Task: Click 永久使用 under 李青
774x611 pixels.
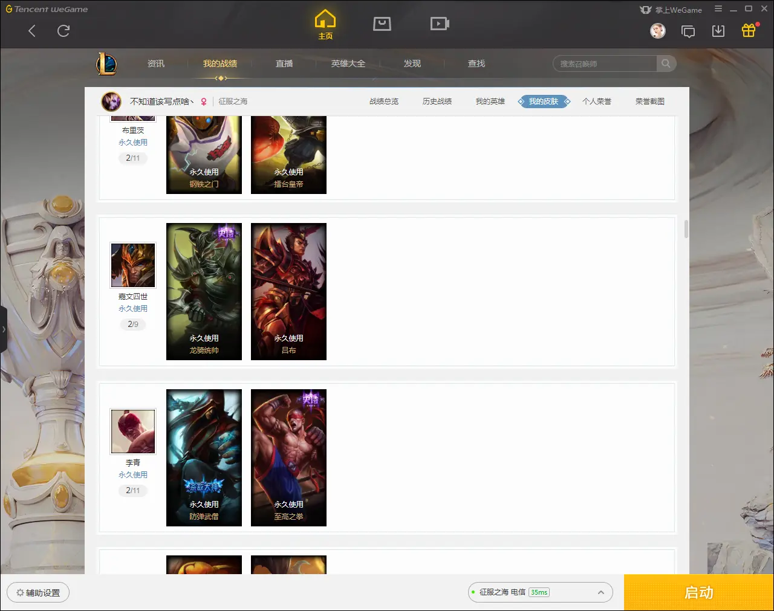Action: [133, 475]
